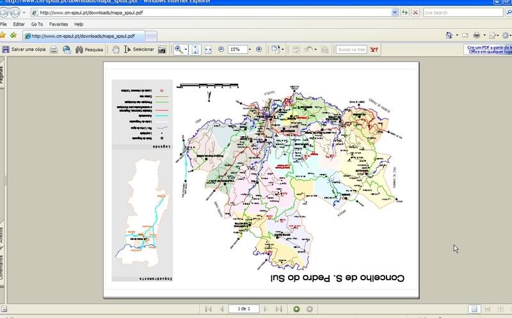This screenshot has height=318, width=512.
Task: Click the Fit Width icon
Action: tap(208, 50)
